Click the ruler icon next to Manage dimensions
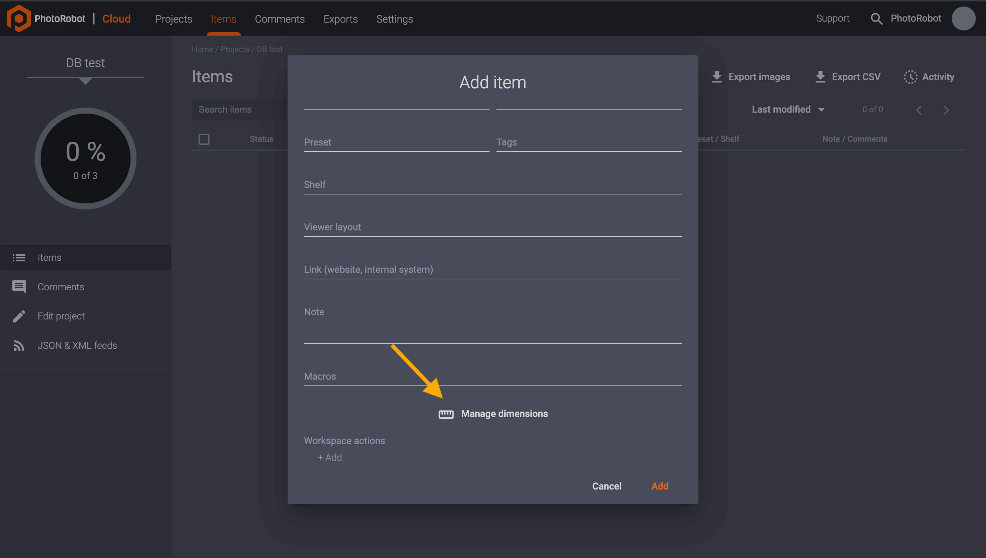 point(446,414)
